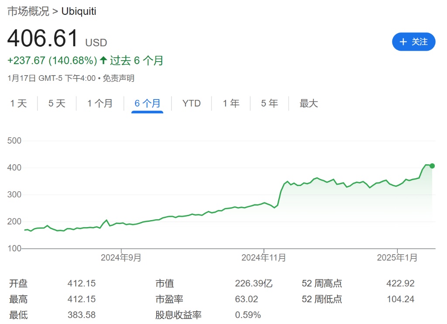This screenshot has width=447, height=324.
Task: Click the Ubiquiti breadcrumb name
Action: tap(79, 11)
